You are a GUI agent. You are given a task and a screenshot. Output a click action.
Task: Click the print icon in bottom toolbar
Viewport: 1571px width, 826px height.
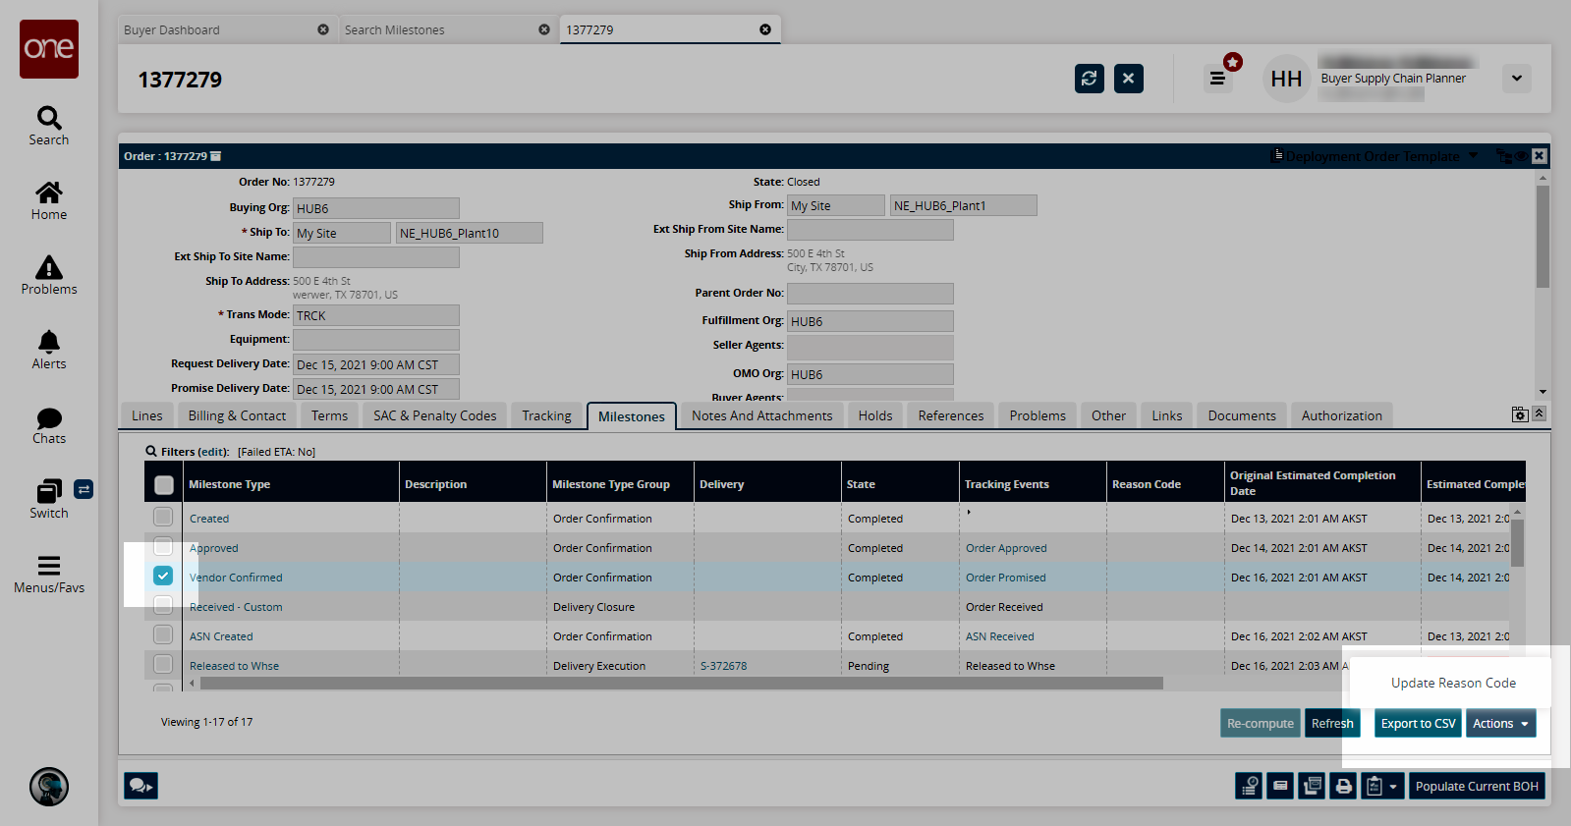click(x=1343, y=786)
